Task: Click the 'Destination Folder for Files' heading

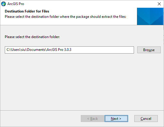Action: 27,11
